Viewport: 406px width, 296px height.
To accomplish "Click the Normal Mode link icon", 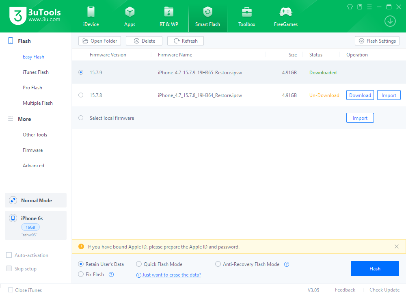I will click(x=13, y=201).
